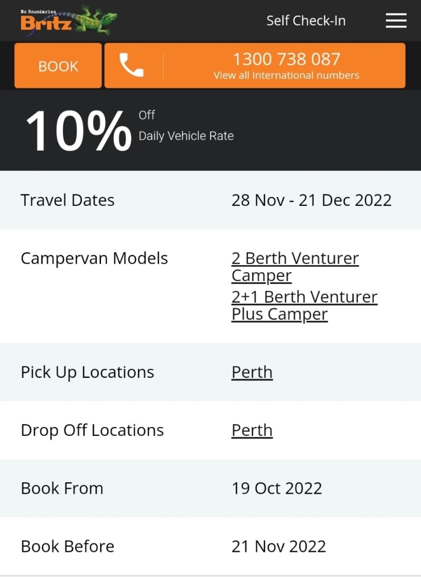Tap the phone handset icon
421x579 pixels.
pos(131,65)
